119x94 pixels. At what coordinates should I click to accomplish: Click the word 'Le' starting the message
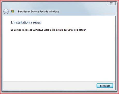coord(12,30)
